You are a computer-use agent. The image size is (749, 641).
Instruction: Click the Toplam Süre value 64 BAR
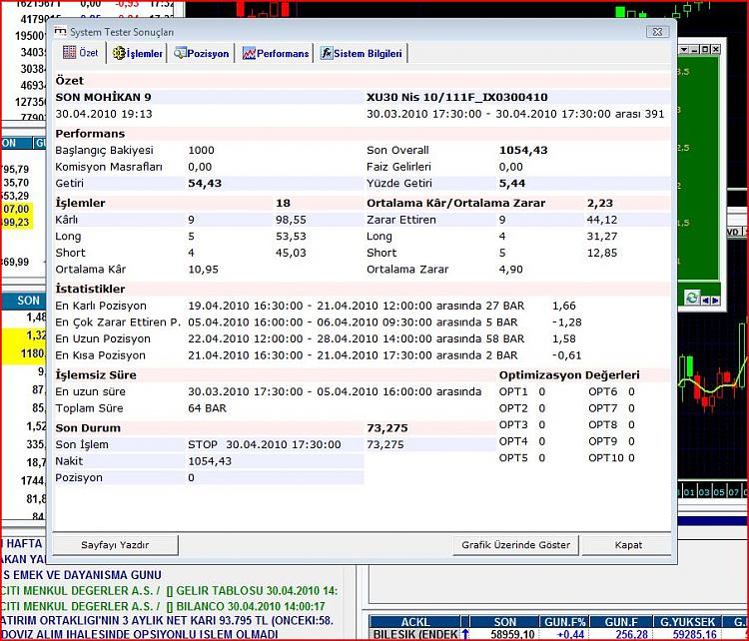tap(207, 408)
